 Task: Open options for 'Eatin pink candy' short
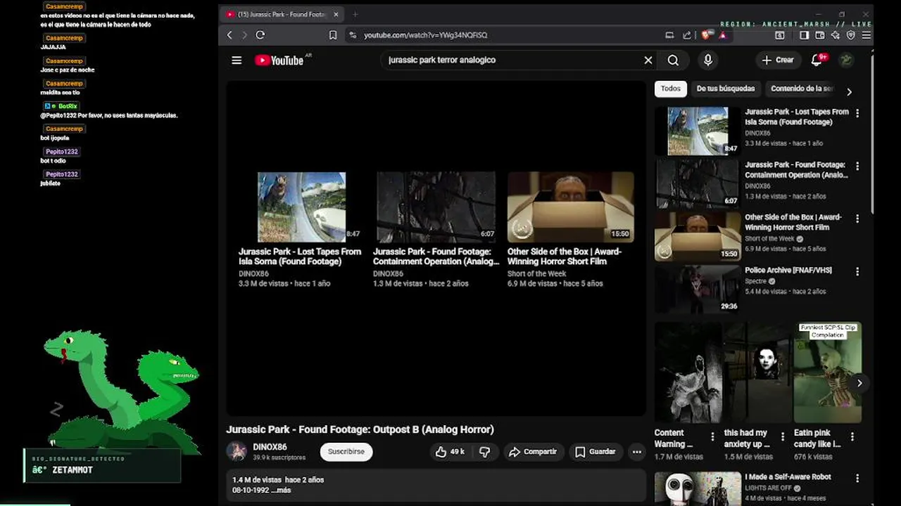pos(852,436)
